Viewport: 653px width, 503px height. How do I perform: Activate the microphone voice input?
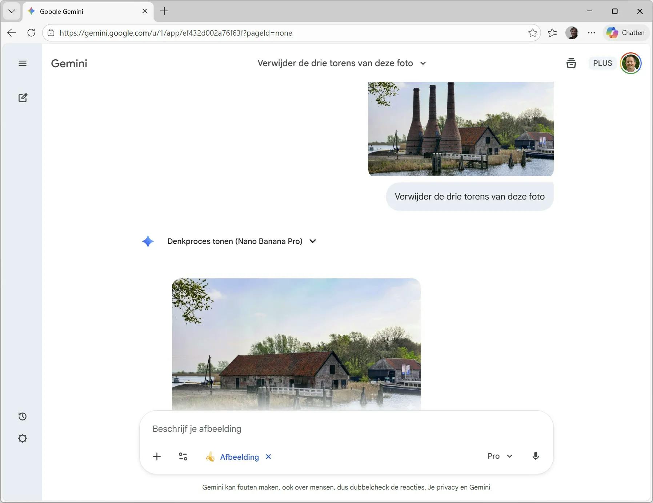point(536,456)
